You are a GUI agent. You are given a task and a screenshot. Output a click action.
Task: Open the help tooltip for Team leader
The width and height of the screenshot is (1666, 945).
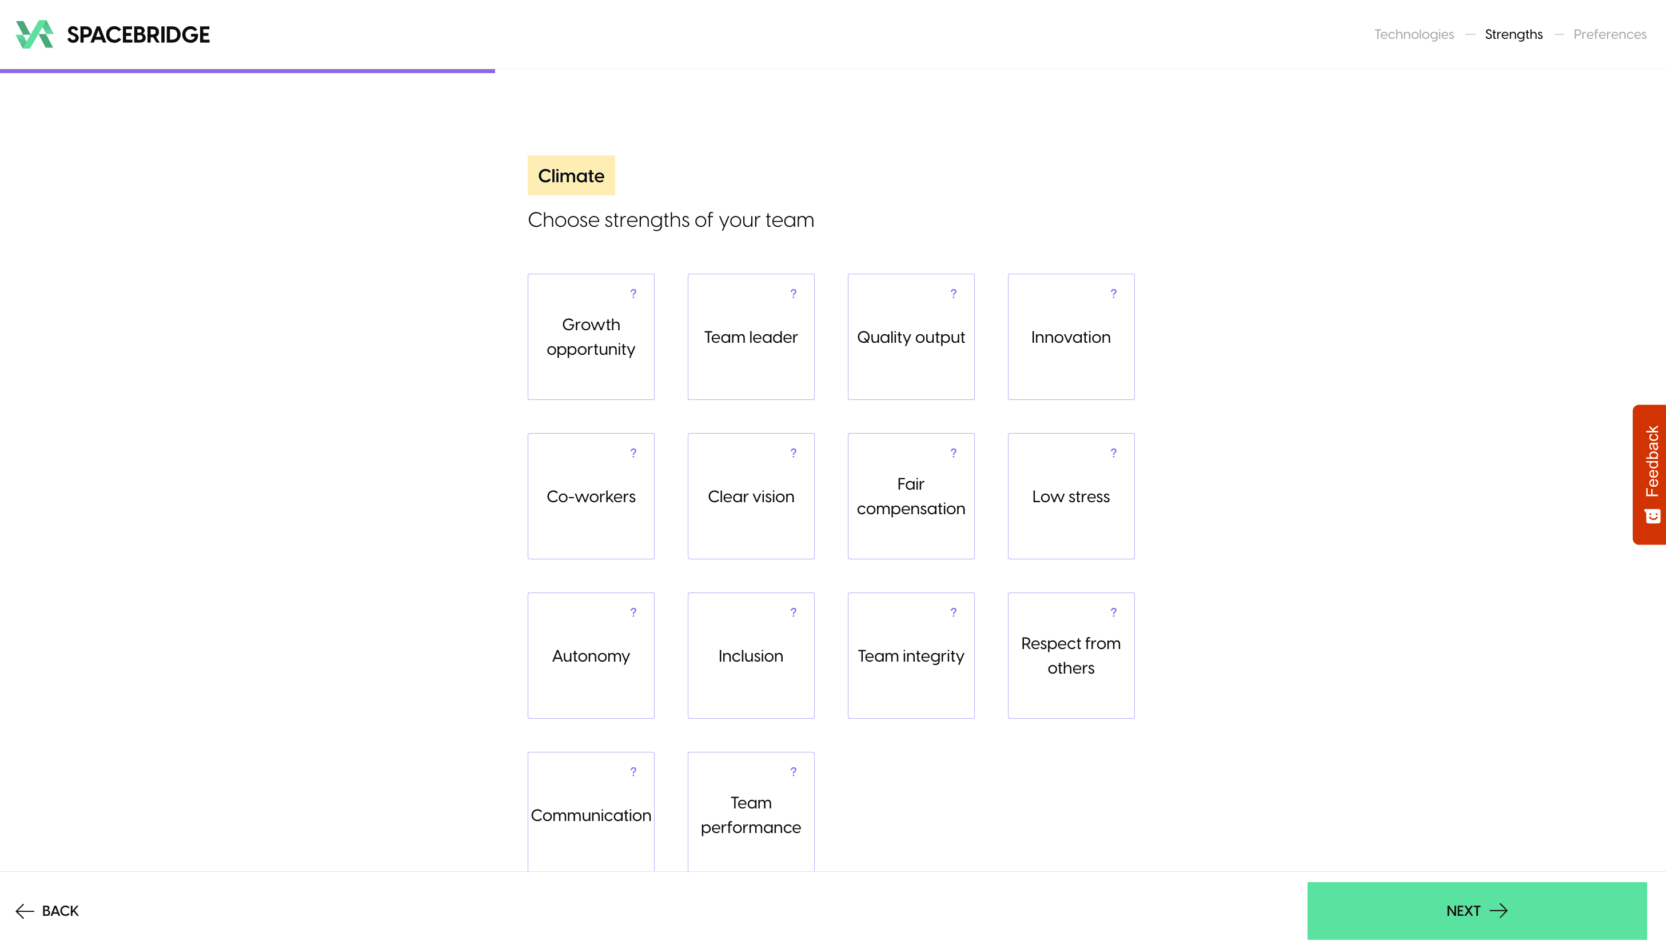(x=793, y=293)
